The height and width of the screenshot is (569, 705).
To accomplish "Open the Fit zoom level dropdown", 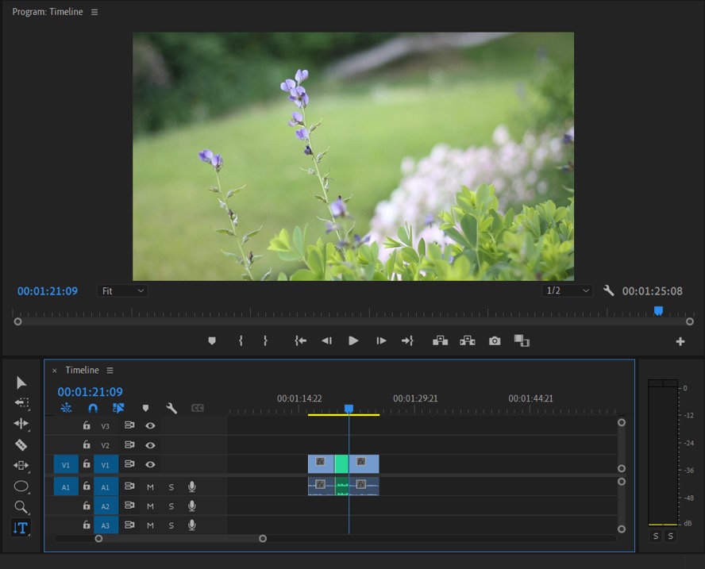I will point(122,291).
